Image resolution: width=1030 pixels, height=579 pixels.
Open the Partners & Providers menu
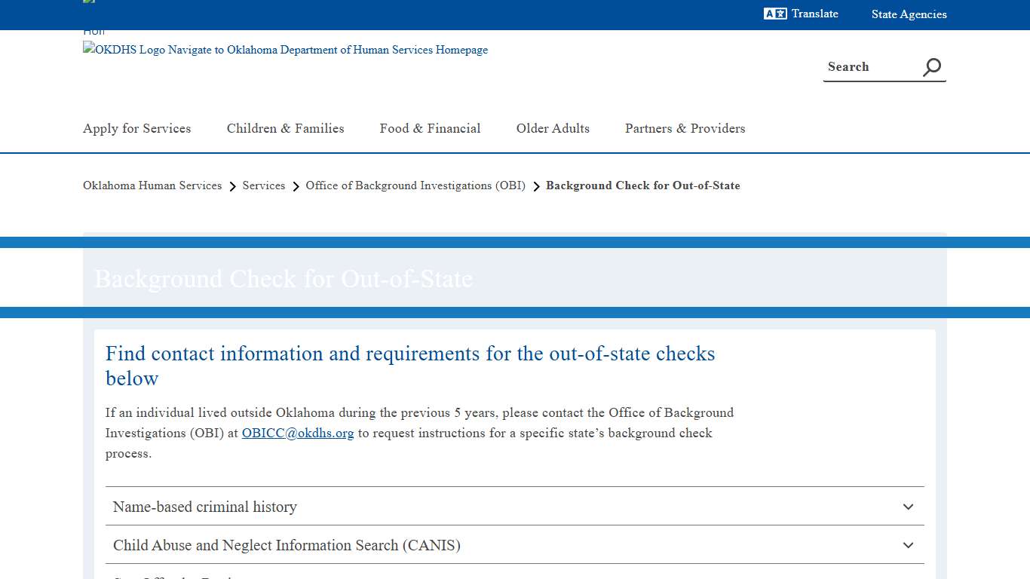point(685,128)
